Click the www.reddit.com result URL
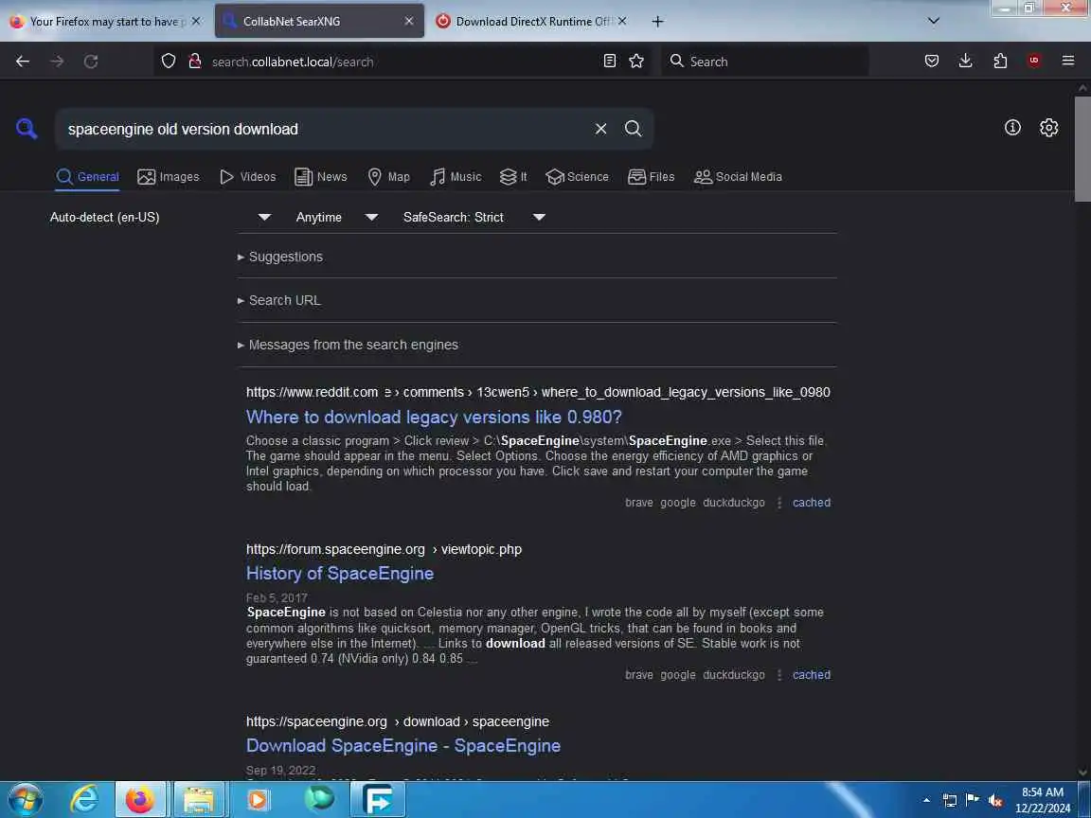 [x=538, y=392]
